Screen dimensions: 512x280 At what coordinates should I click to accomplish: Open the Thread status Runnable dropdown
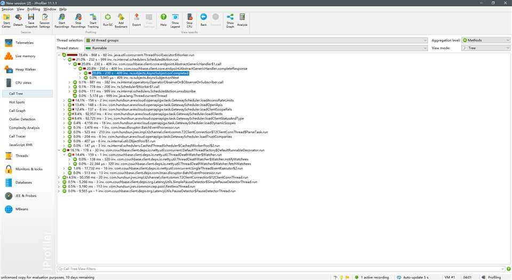click(x=256, y=48)
